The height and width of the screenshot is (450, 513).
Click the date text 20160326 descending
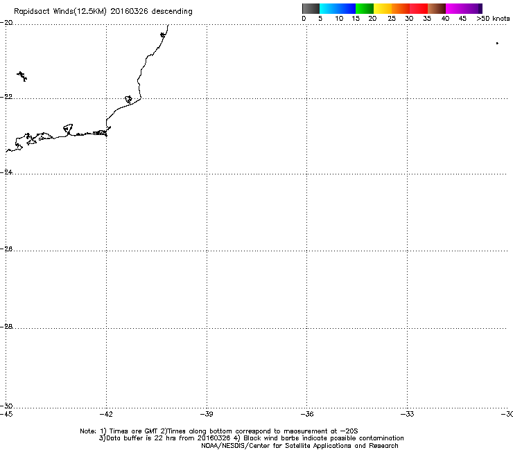click(x=152, y=12)
